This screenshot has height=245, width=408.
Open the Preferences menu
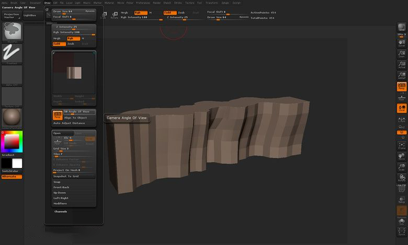click(143, 3)
